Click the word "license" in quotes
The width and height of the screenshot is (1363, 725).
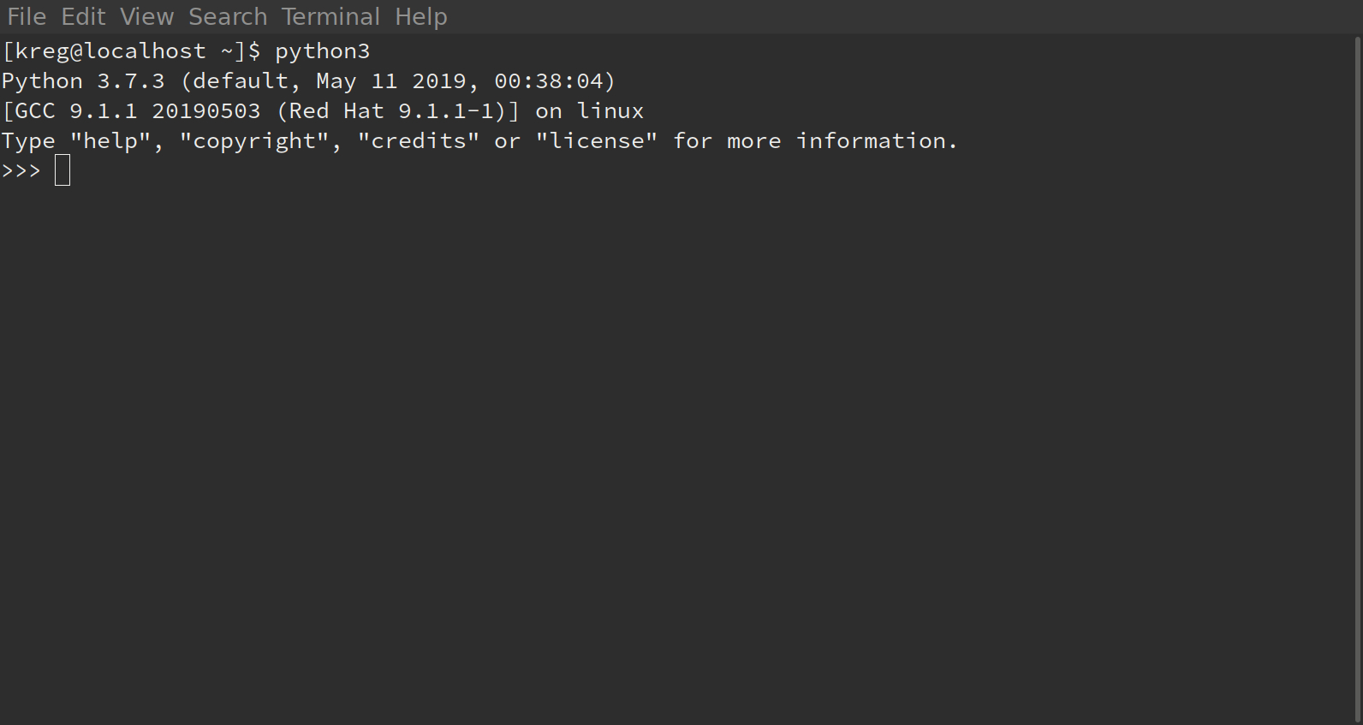click(x=597, y=141)
